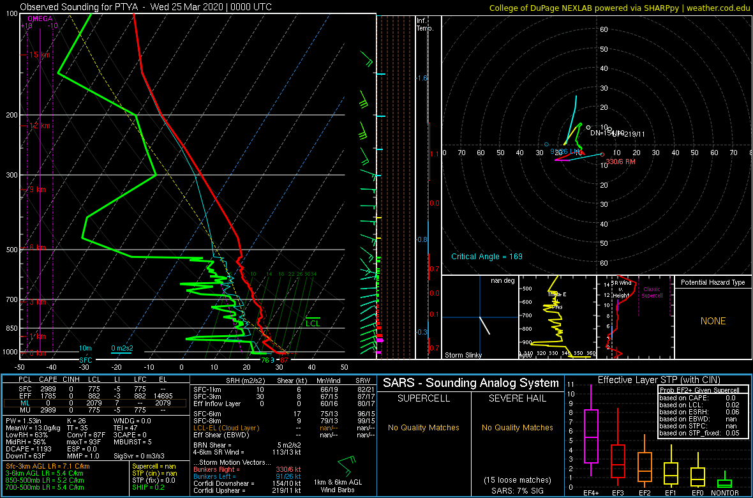Click the Prob EF2+ Given Supercell header
Image resolution: width=753 pixels, height=498 pixels.
pos(699,390)
